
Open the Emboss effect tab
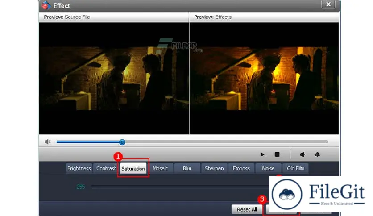click(241, 168)
